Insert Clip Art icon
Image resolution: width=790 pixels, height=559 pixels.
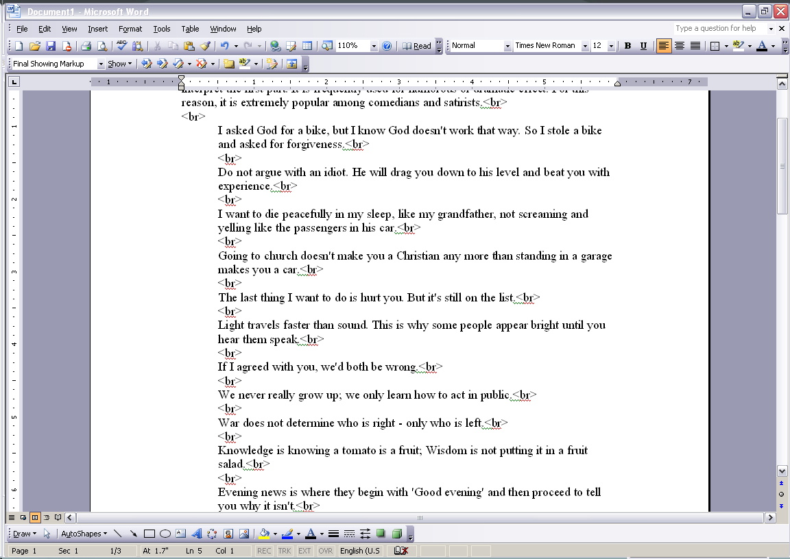pos(228,534)
